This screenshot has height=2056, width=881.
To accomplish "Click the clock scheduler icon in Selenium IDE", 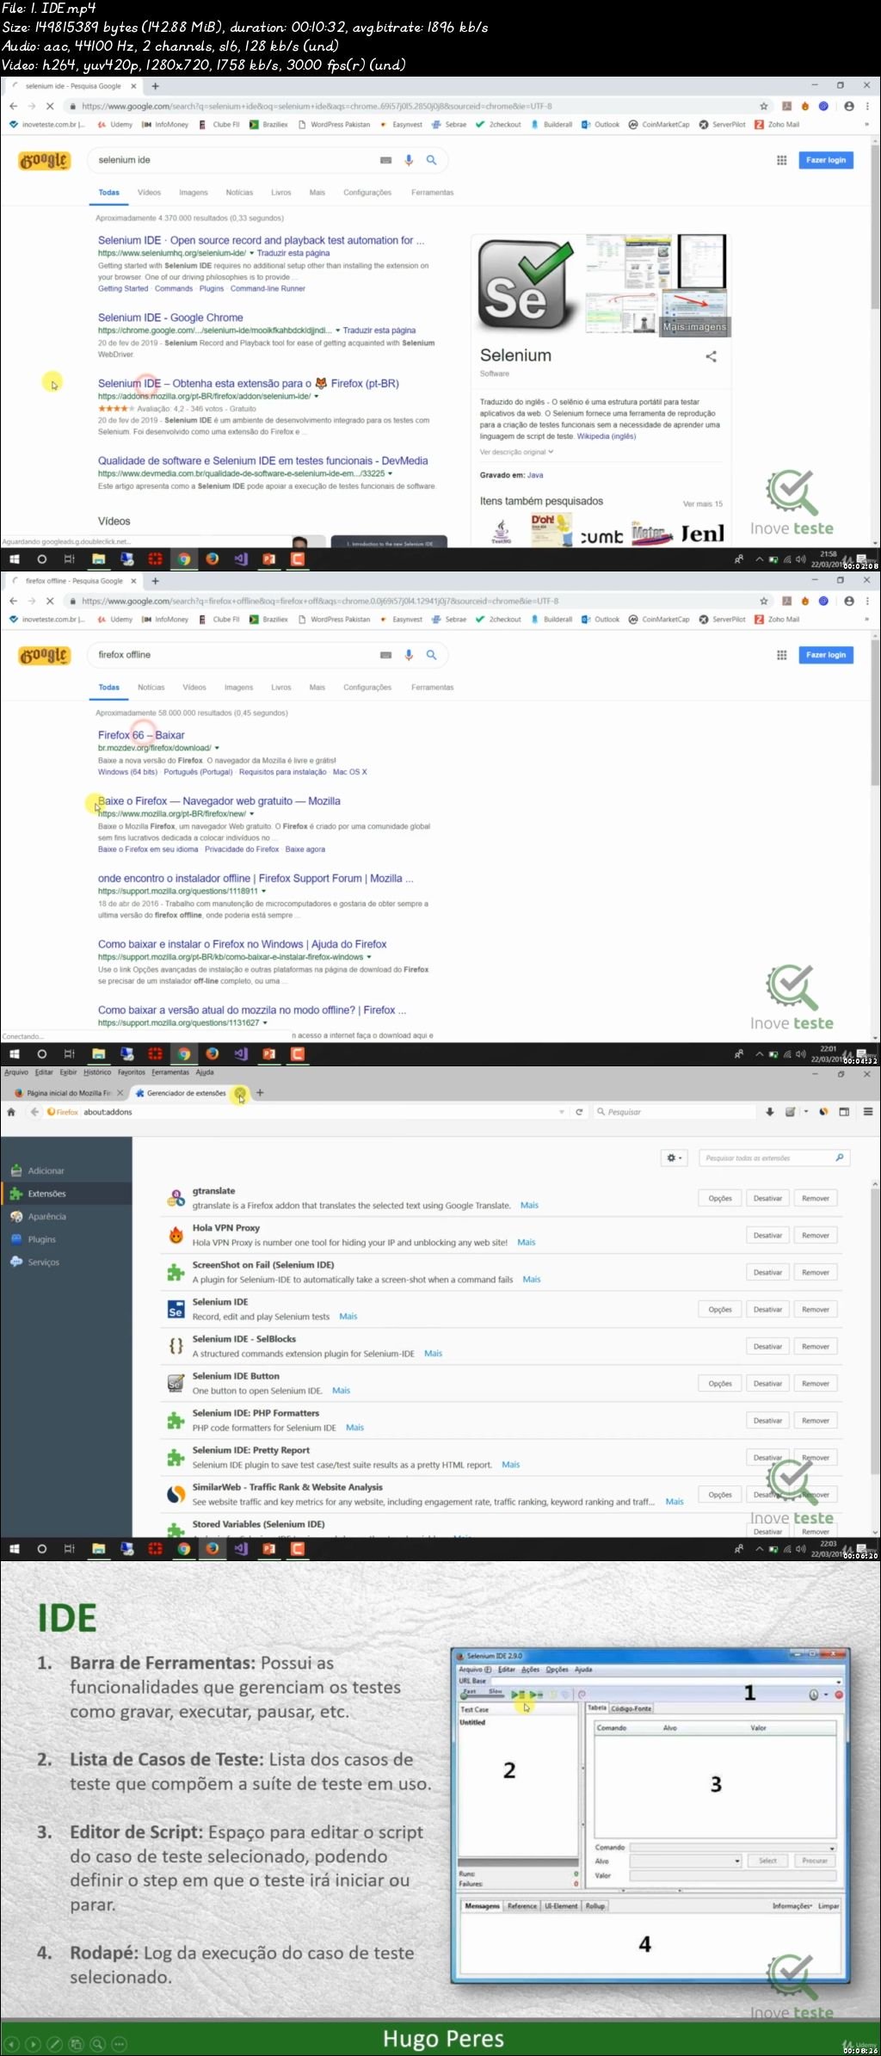I will [814, 1695].
